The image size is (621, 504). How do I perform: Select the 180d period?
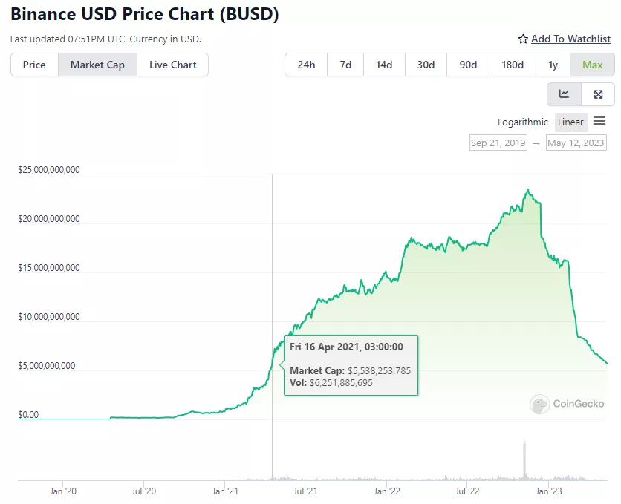[x=512, y=65]
